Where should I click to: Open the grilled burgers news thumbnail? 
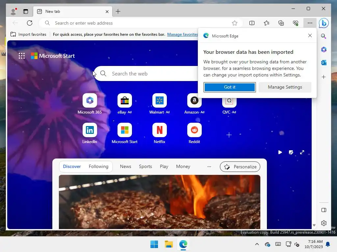tap(160, 202)
